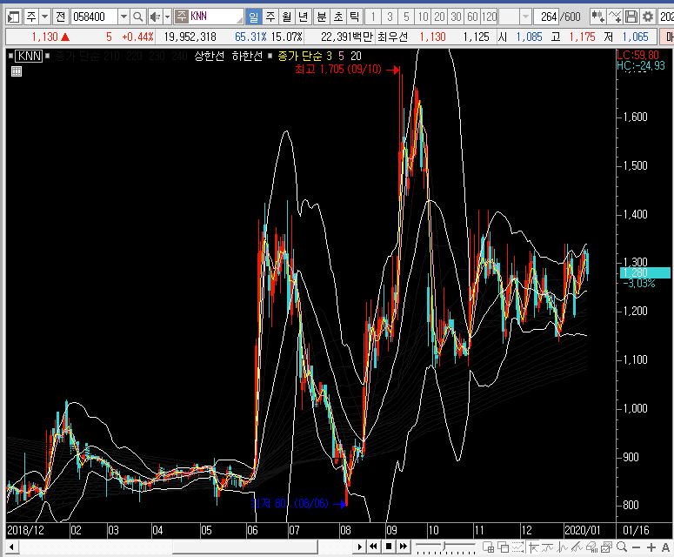Switch to yearly chart period 년
674x557 pixels.
point(304,17)
